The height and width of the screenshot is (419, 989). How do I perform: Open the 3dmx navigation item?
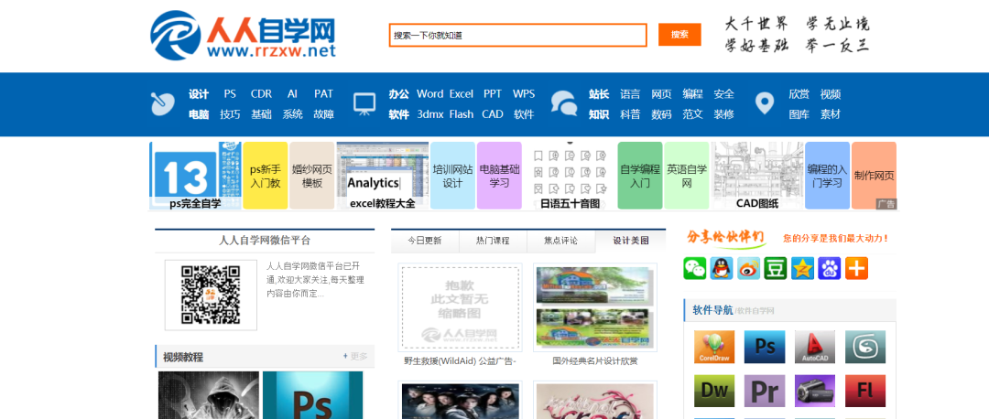[429, 114]
